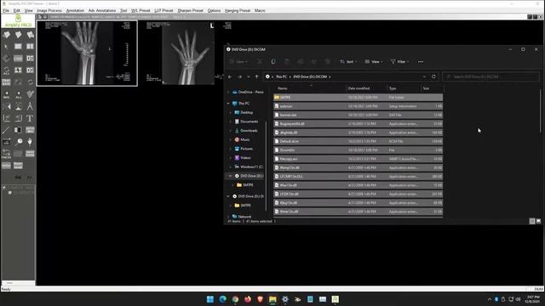Click the invert image tool
The image size is (545, 306).
tap(19, 130)
